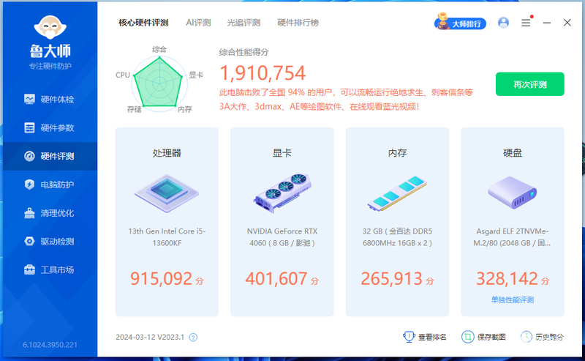Open 硬件体检 in the sidebar
This screenshot has height=361, width=585.
click(50, 100)
